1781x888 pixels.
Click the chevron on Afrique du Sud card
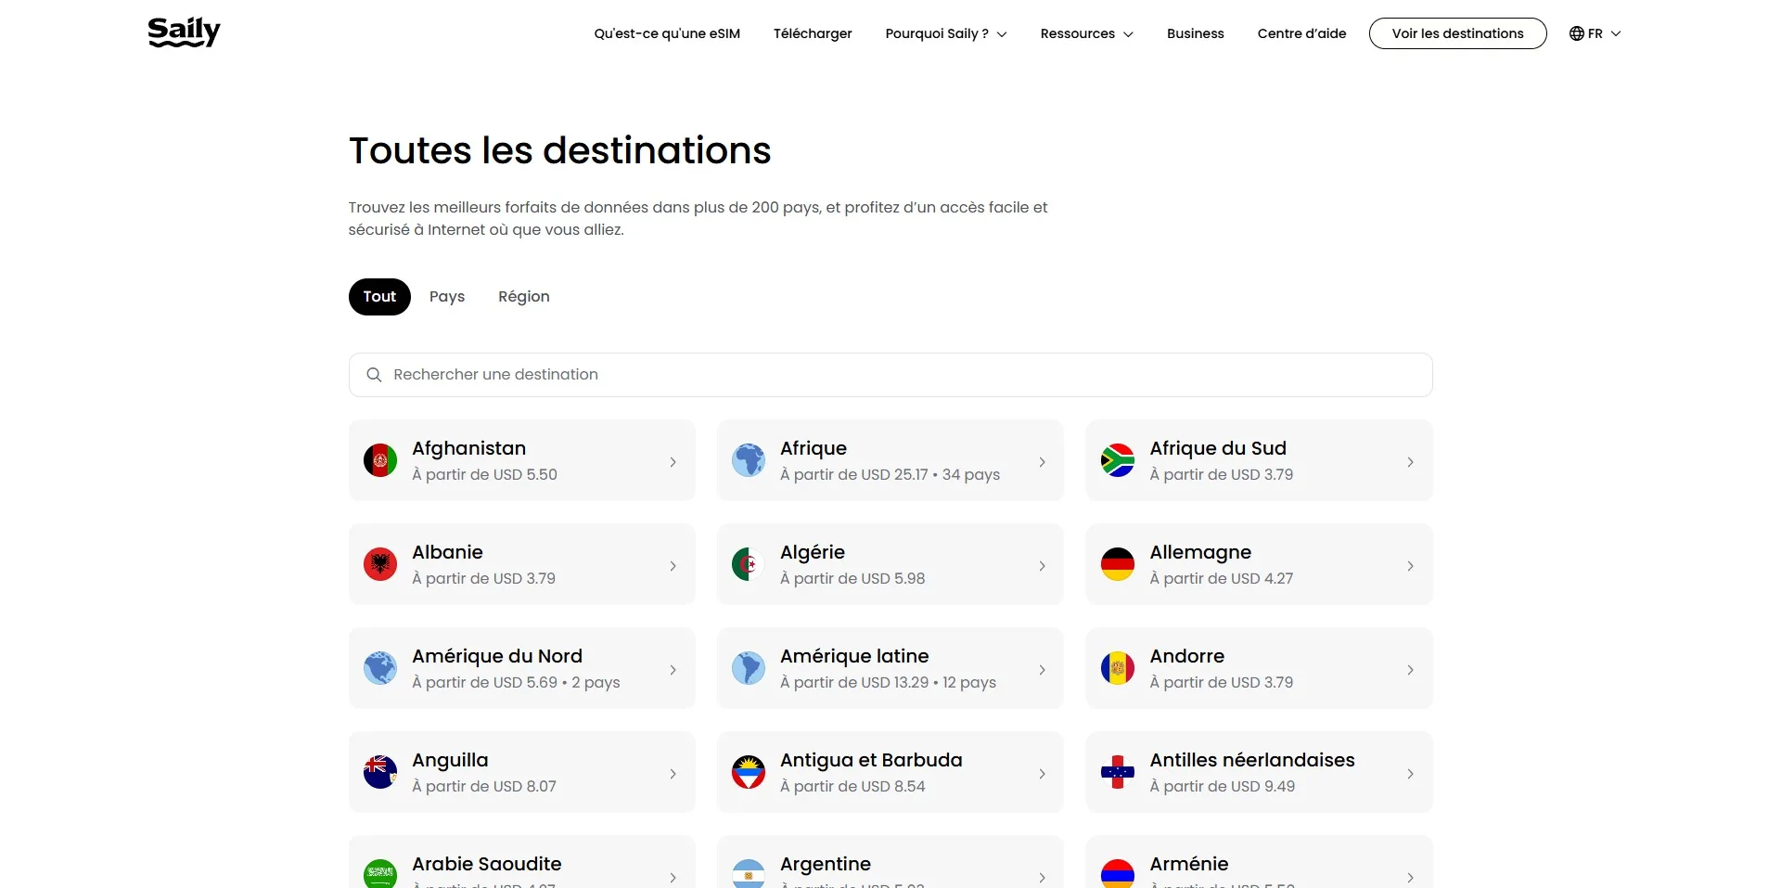1411,462
